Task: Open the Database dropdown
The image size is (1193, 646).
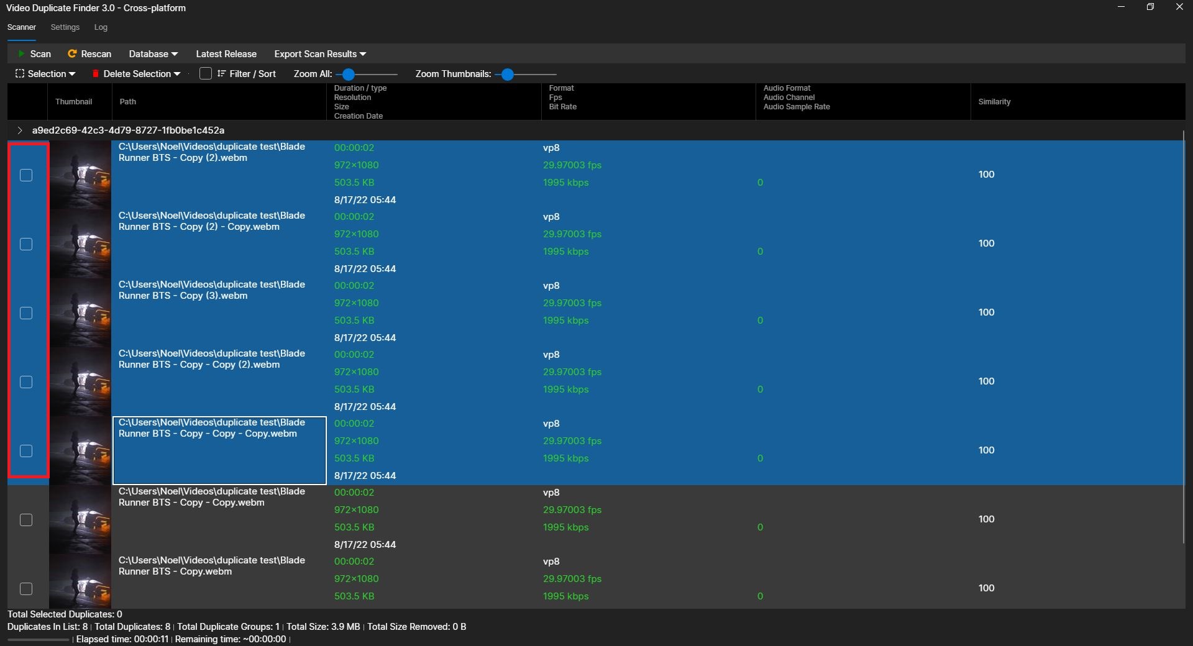Action: tap(152, 54)
